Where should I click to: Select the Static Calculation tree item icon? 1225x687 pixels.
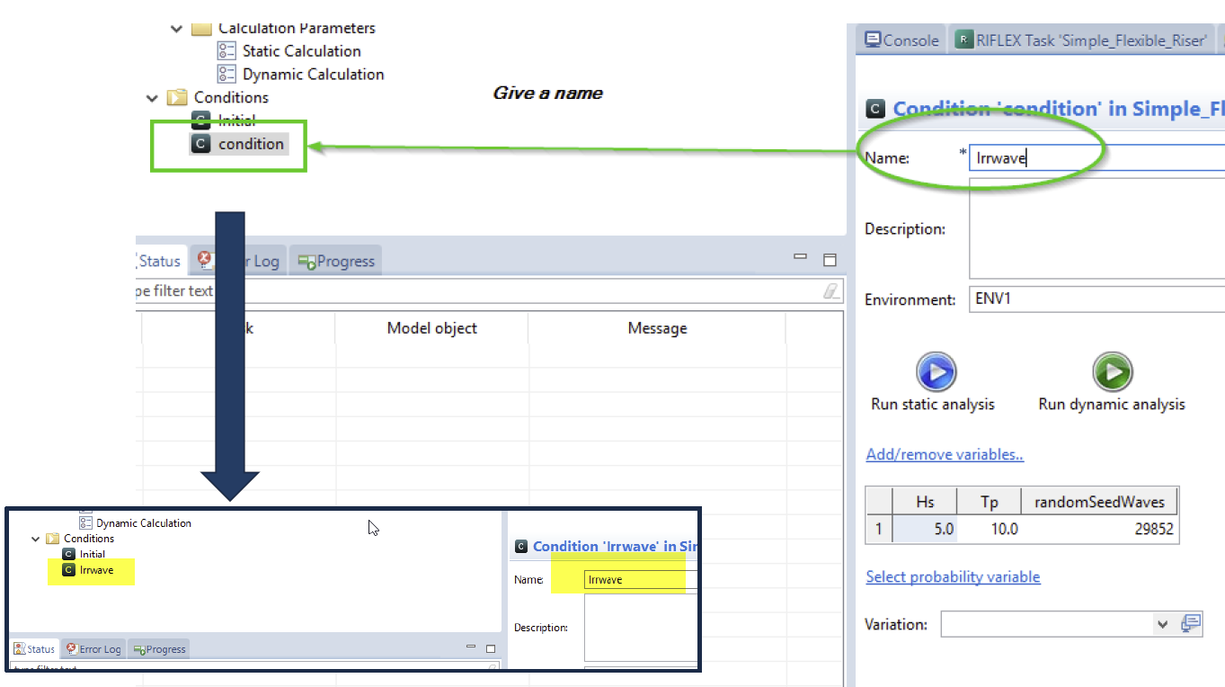[226, 51]
